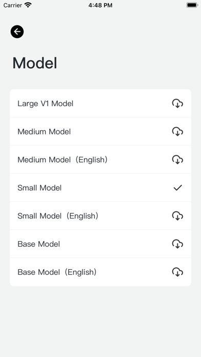Tap the battery indicator icon
Viewport: 201px width, 357px height.
click(192, 5)
